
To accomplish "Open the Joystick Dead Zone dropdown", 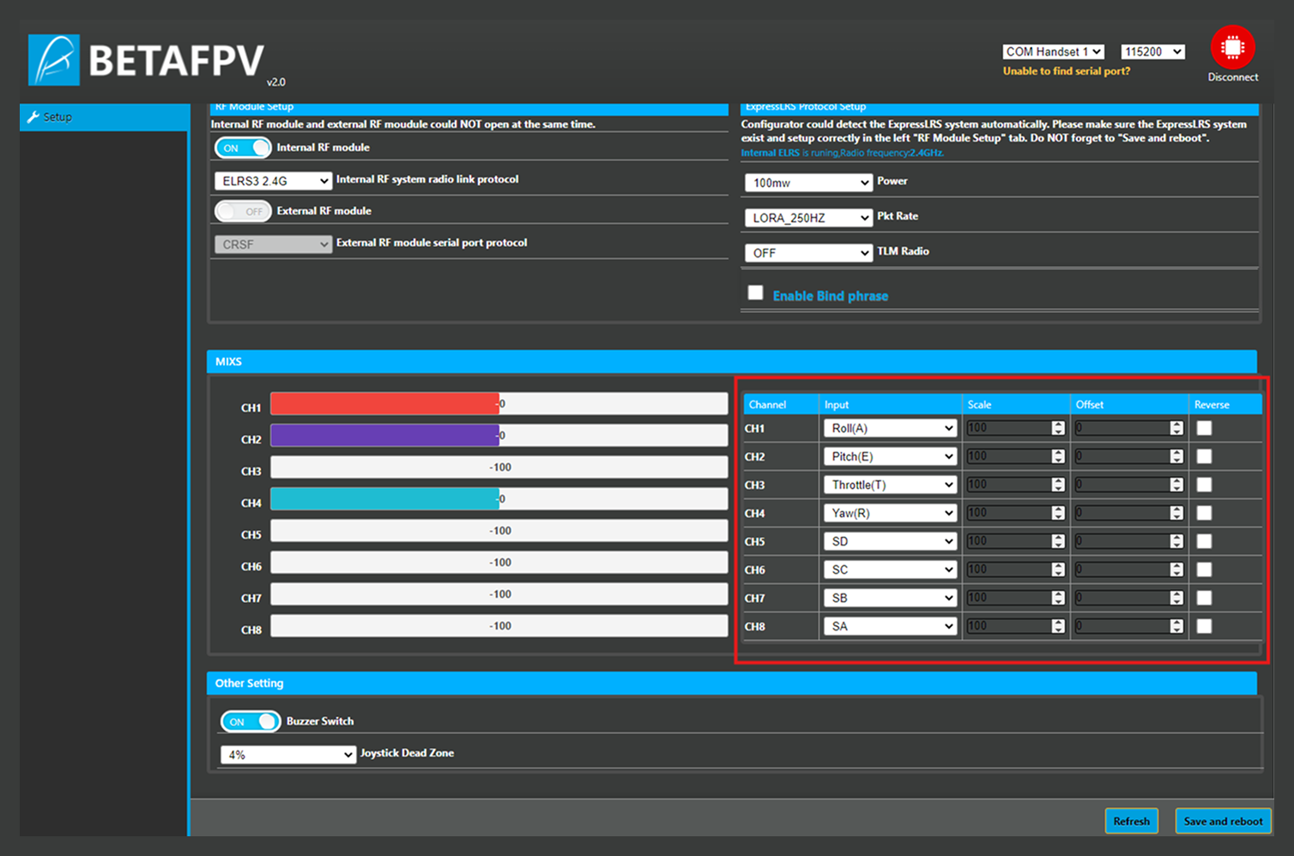I will (288, 755).
